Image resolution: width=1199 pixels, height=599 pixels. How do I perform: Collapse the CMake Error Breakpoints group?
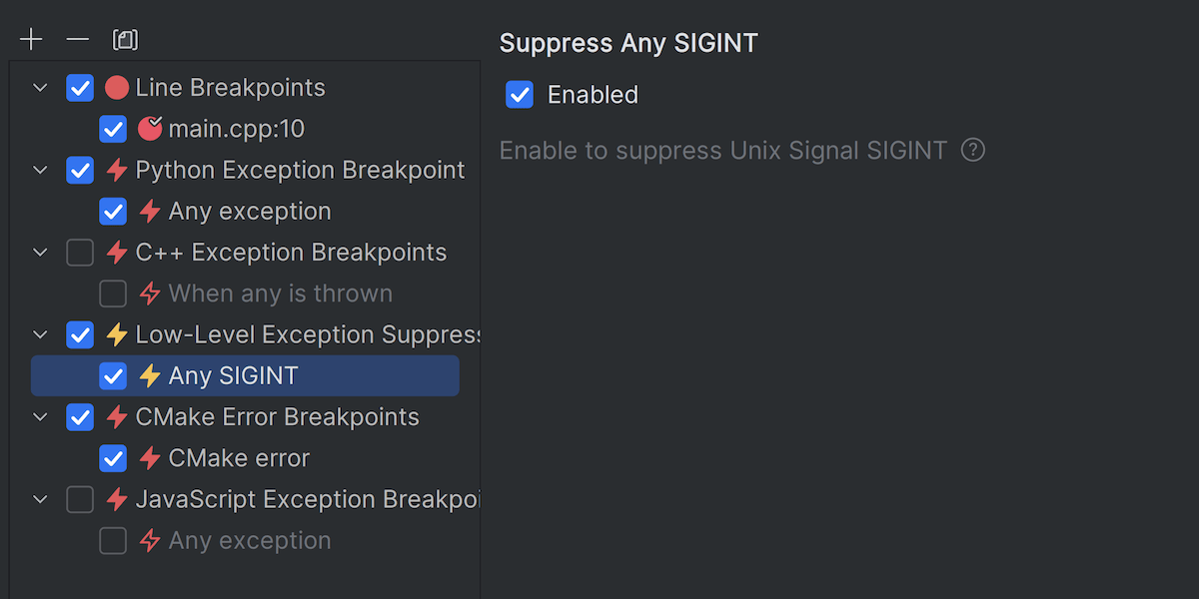(40, 417)
